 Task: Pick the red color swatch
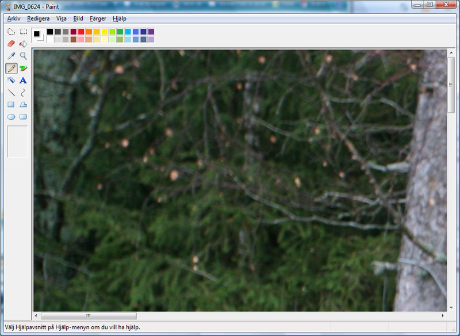pos(81,32)
